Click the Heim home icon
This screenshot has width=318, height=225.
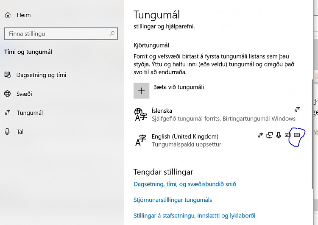(8, 15)
